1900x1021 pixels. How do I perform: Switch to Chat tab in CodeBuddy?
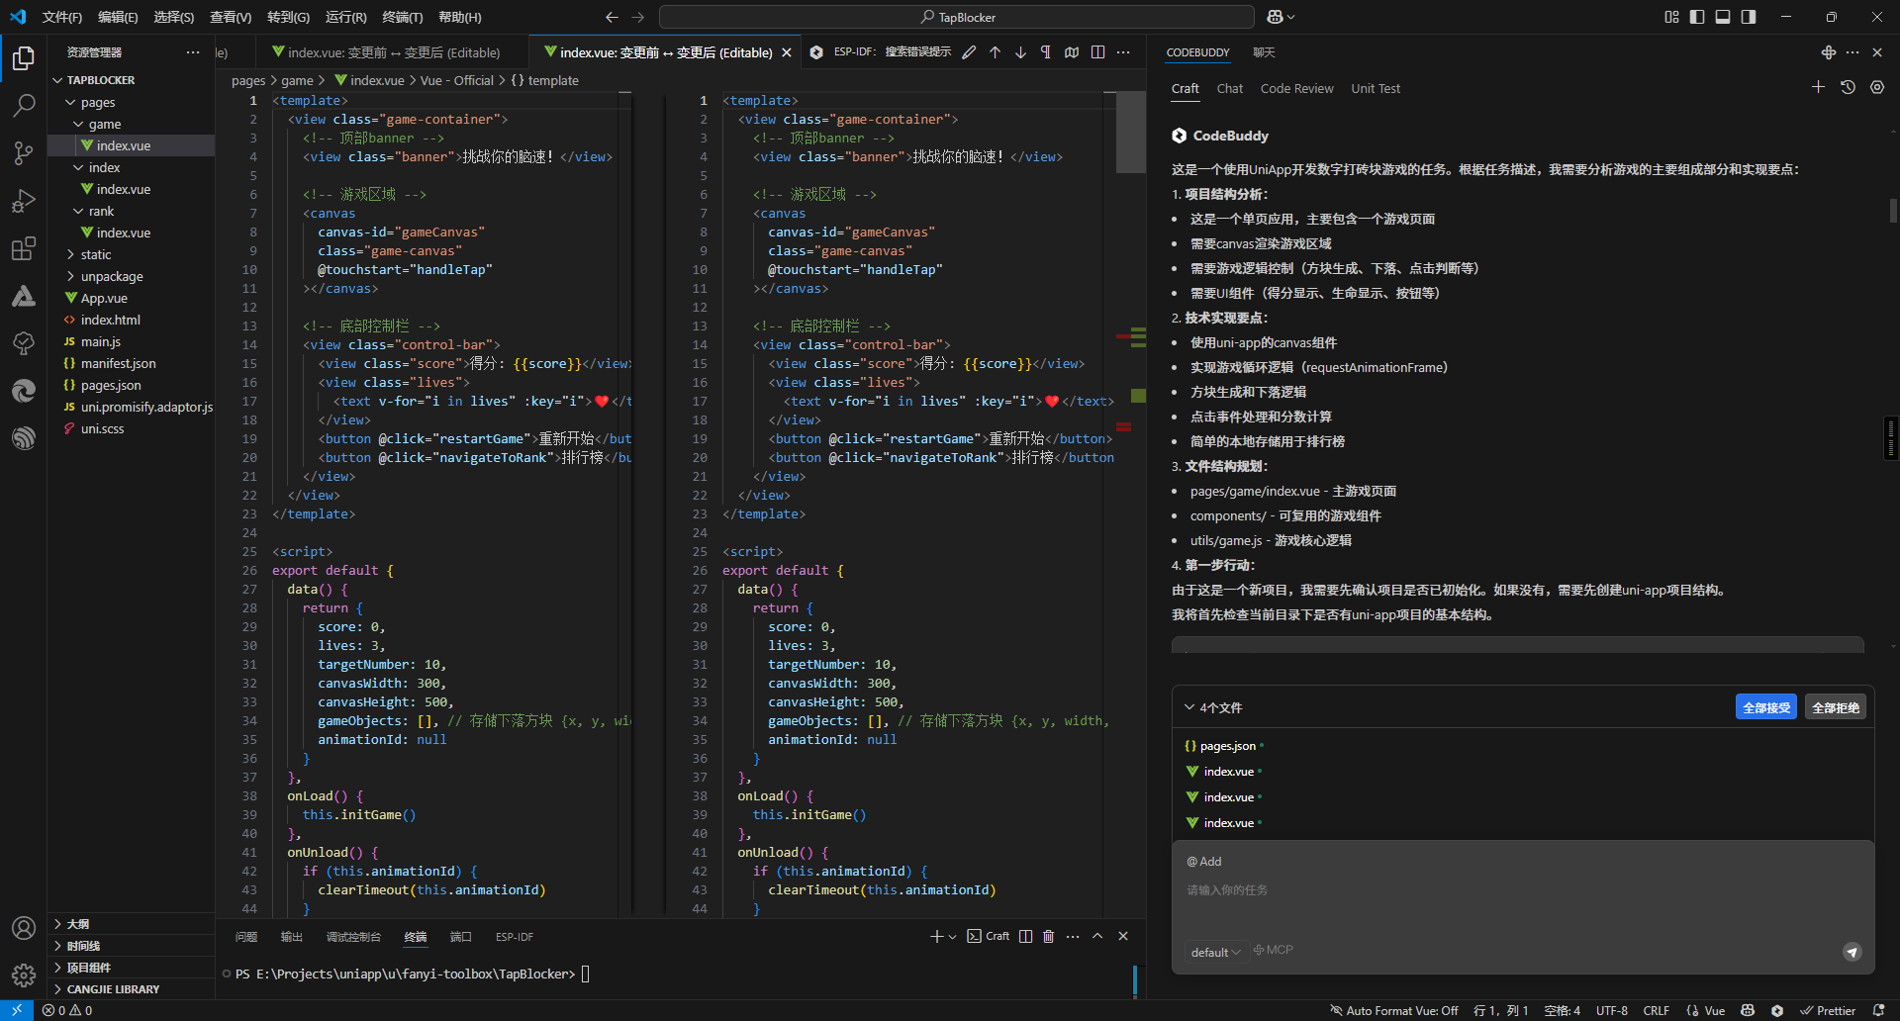coord(1230,88)
